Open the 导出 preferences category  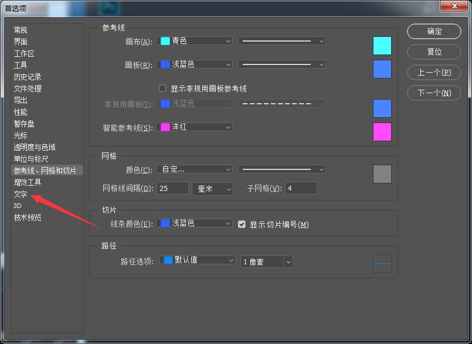tap(21, 101)
